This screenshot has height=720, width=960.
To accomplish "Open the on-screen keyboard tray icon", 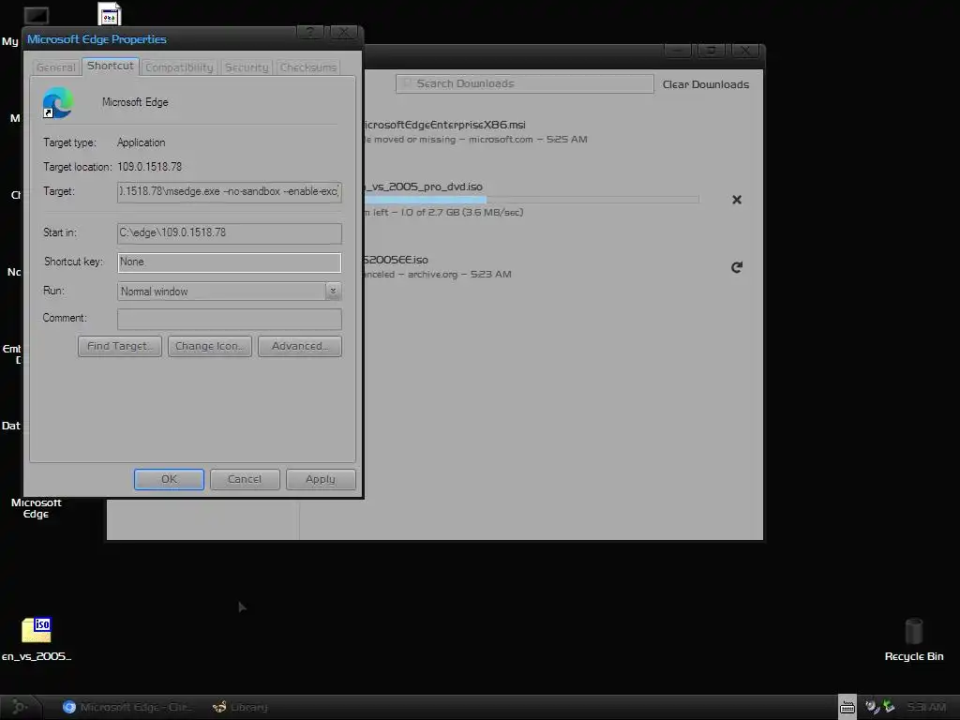I will [847, 707].
